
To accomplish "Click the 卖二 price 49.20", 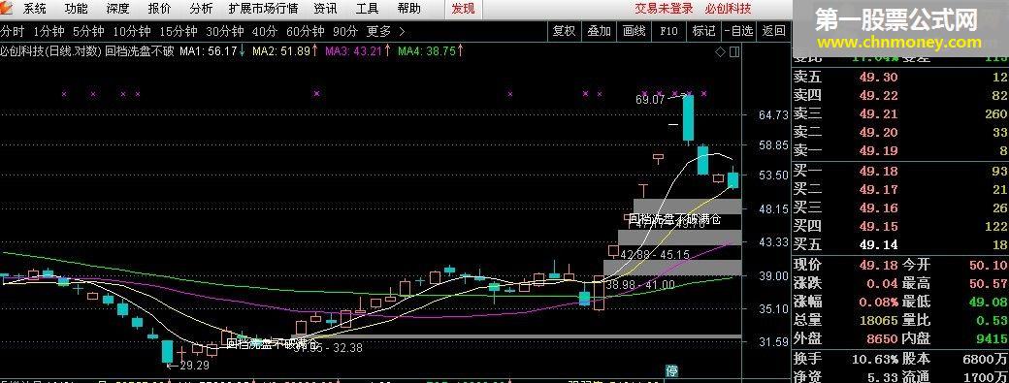I will (878, 133).
